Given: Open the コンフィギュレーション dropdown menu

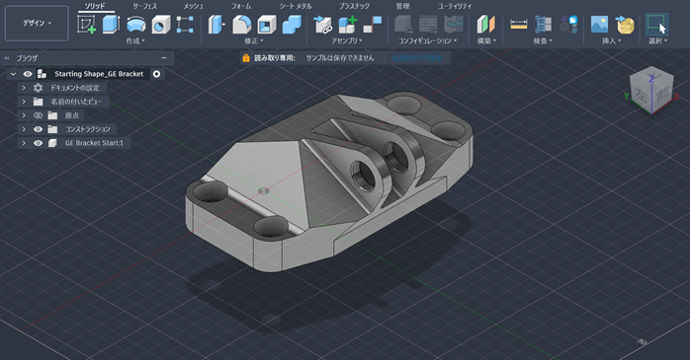Looking at the screenshot, I should coord(428,40).
